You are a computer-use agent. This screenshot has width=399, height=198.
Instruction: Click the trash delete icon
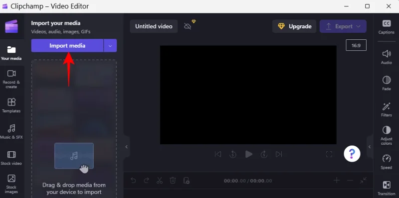click(173, 181)
